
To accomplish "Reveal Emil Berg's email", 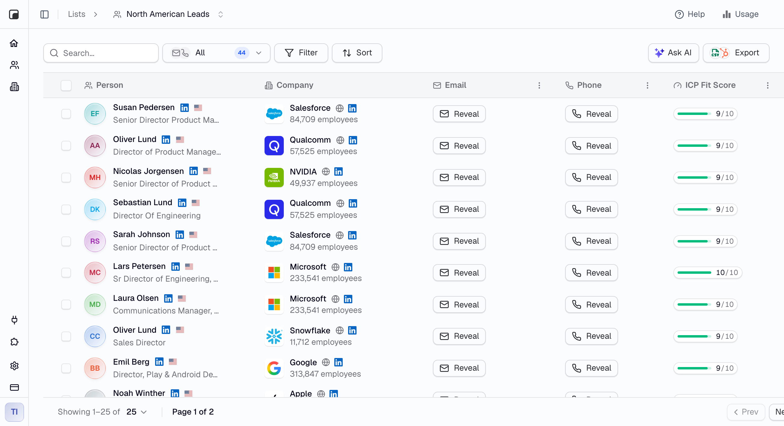I will click(x=459, y=368).
